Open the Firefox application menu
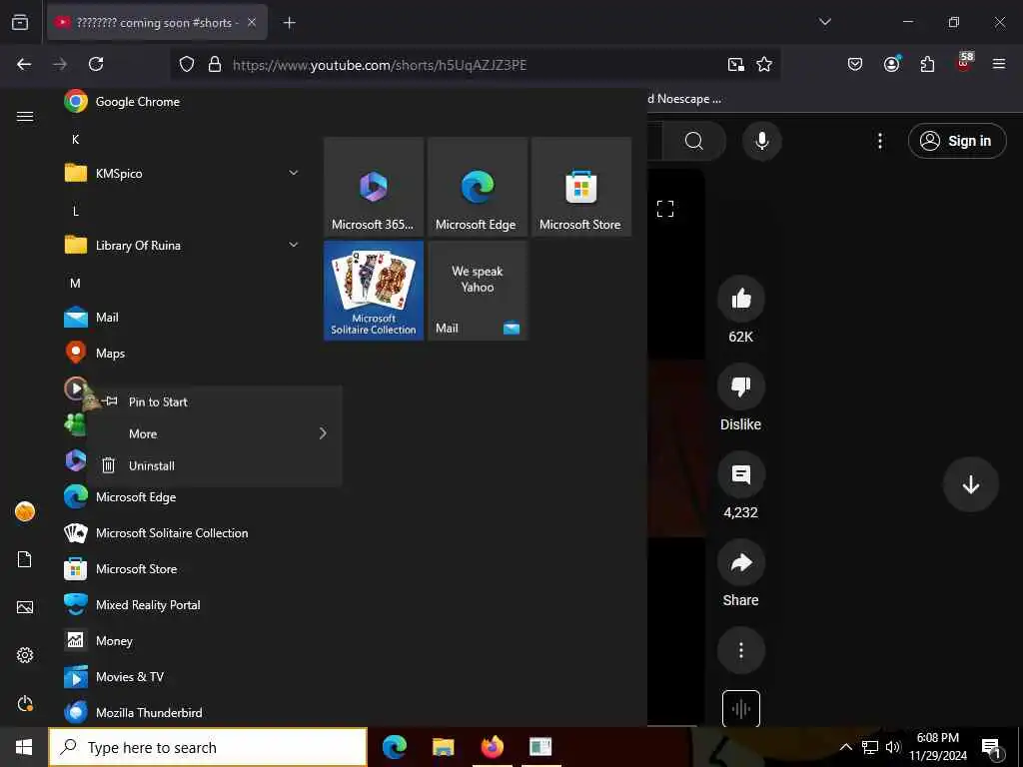The width and height of the screenshot is (1023, 767). point(999,64)
